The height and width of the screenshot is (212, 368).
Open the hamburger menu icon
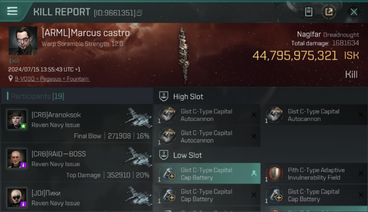pos(12,11)
